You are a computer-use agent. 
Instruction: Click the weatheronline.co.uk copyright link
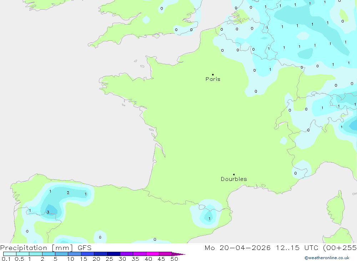[x=327, y=258]
